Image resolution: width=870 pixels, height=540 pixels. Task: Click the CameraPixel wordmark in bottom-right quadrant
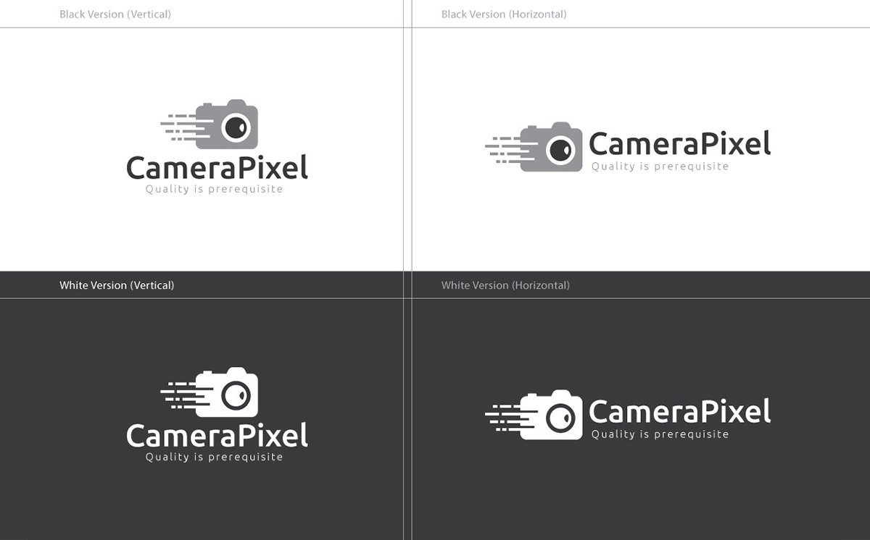[680, 410]
